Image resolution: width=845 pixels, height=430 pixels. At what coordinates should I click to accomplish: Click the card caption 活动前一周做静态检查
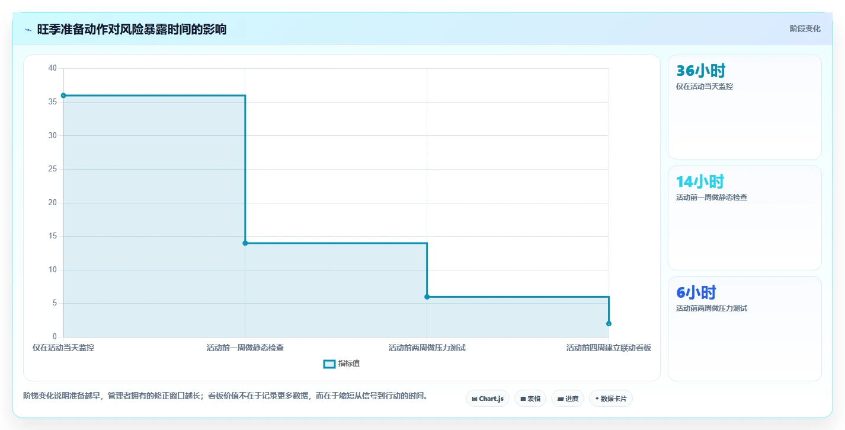pos(712,198)
